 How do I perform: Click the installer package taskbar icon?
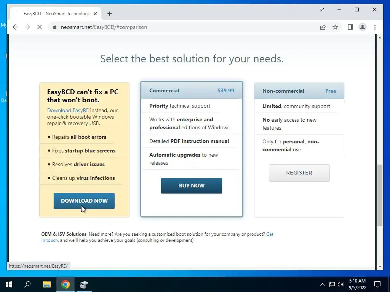(84, 284)
